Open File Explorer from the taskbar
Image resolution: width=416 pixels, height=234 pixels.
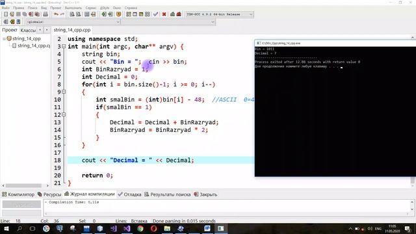pyautogui.click(x=167, y=228)
